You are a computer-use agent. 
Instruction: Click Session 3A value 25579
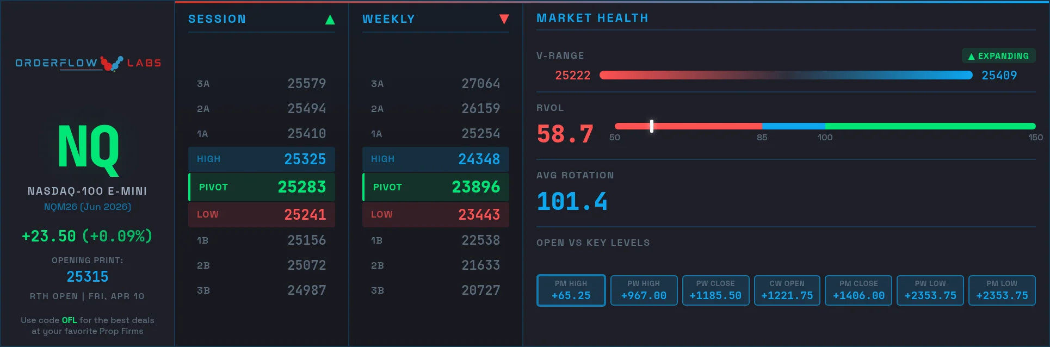(307, 84)
